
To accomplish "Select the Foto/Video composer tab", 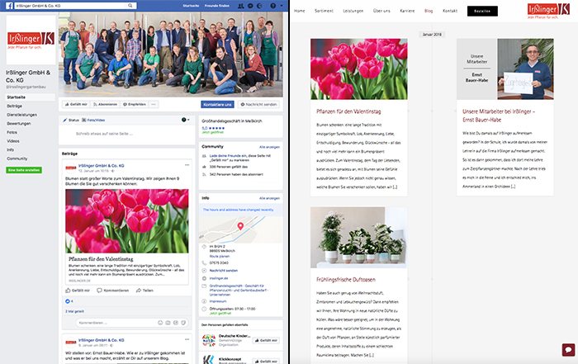I will [x=93, y=121].
